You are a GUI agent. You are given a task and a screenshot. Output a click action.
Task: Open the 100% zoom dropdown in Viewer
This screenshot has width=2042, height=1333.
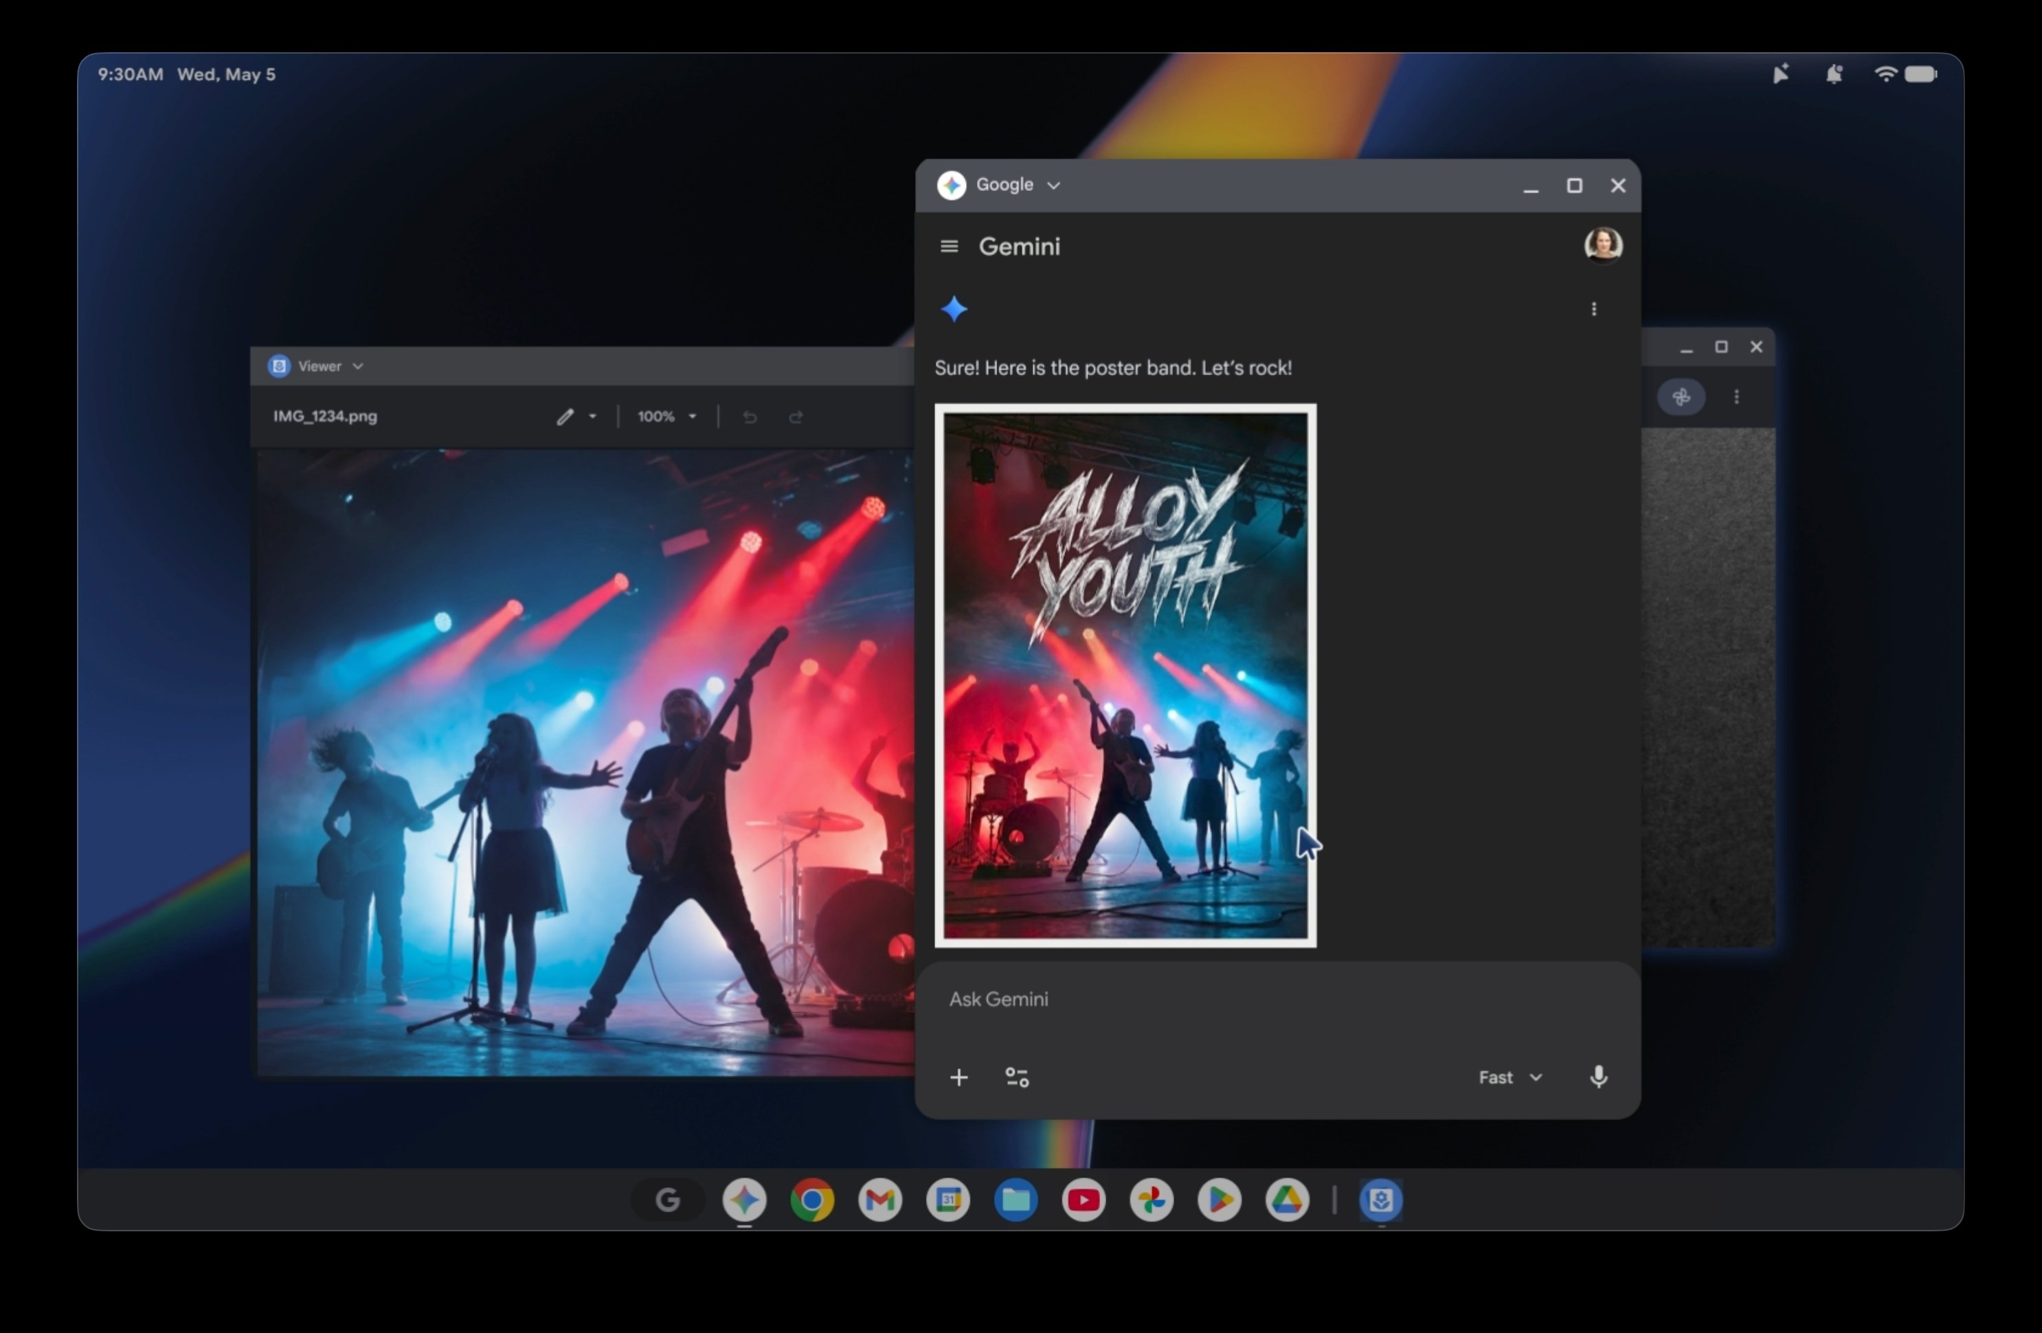[x=666, y=417]
